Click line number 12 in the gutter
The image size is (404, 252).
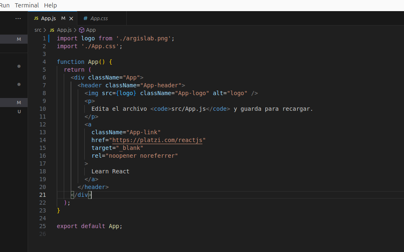[43, 124]
